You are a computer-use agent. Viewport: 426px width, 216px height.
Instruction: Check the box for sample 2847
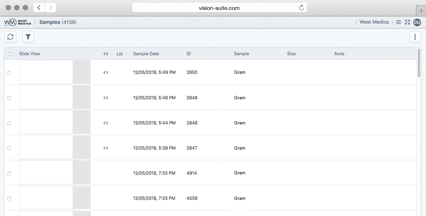pos(9,148)
